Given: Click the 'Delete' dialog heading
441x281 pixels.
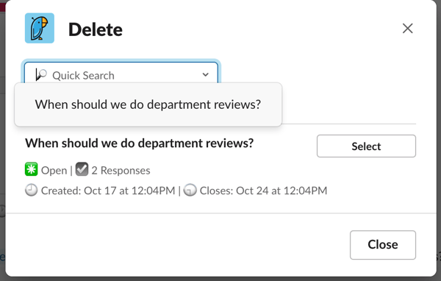Looking at the screenshot, I should pyautogui.click(x=96, y=29).
